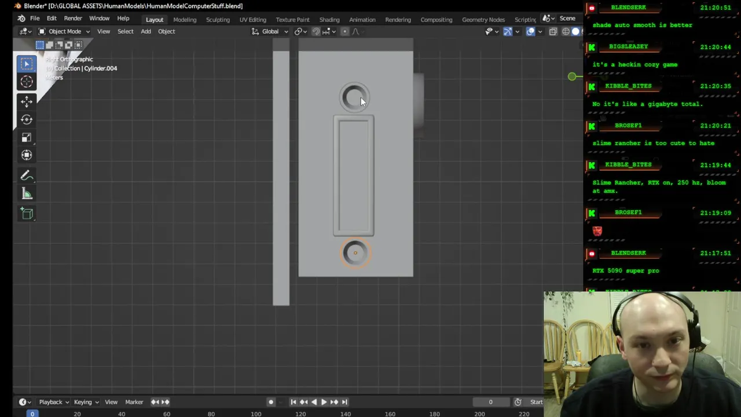Play the animation in reverse
The height and width of the screenshot is (417, 741).
point(314,402)
